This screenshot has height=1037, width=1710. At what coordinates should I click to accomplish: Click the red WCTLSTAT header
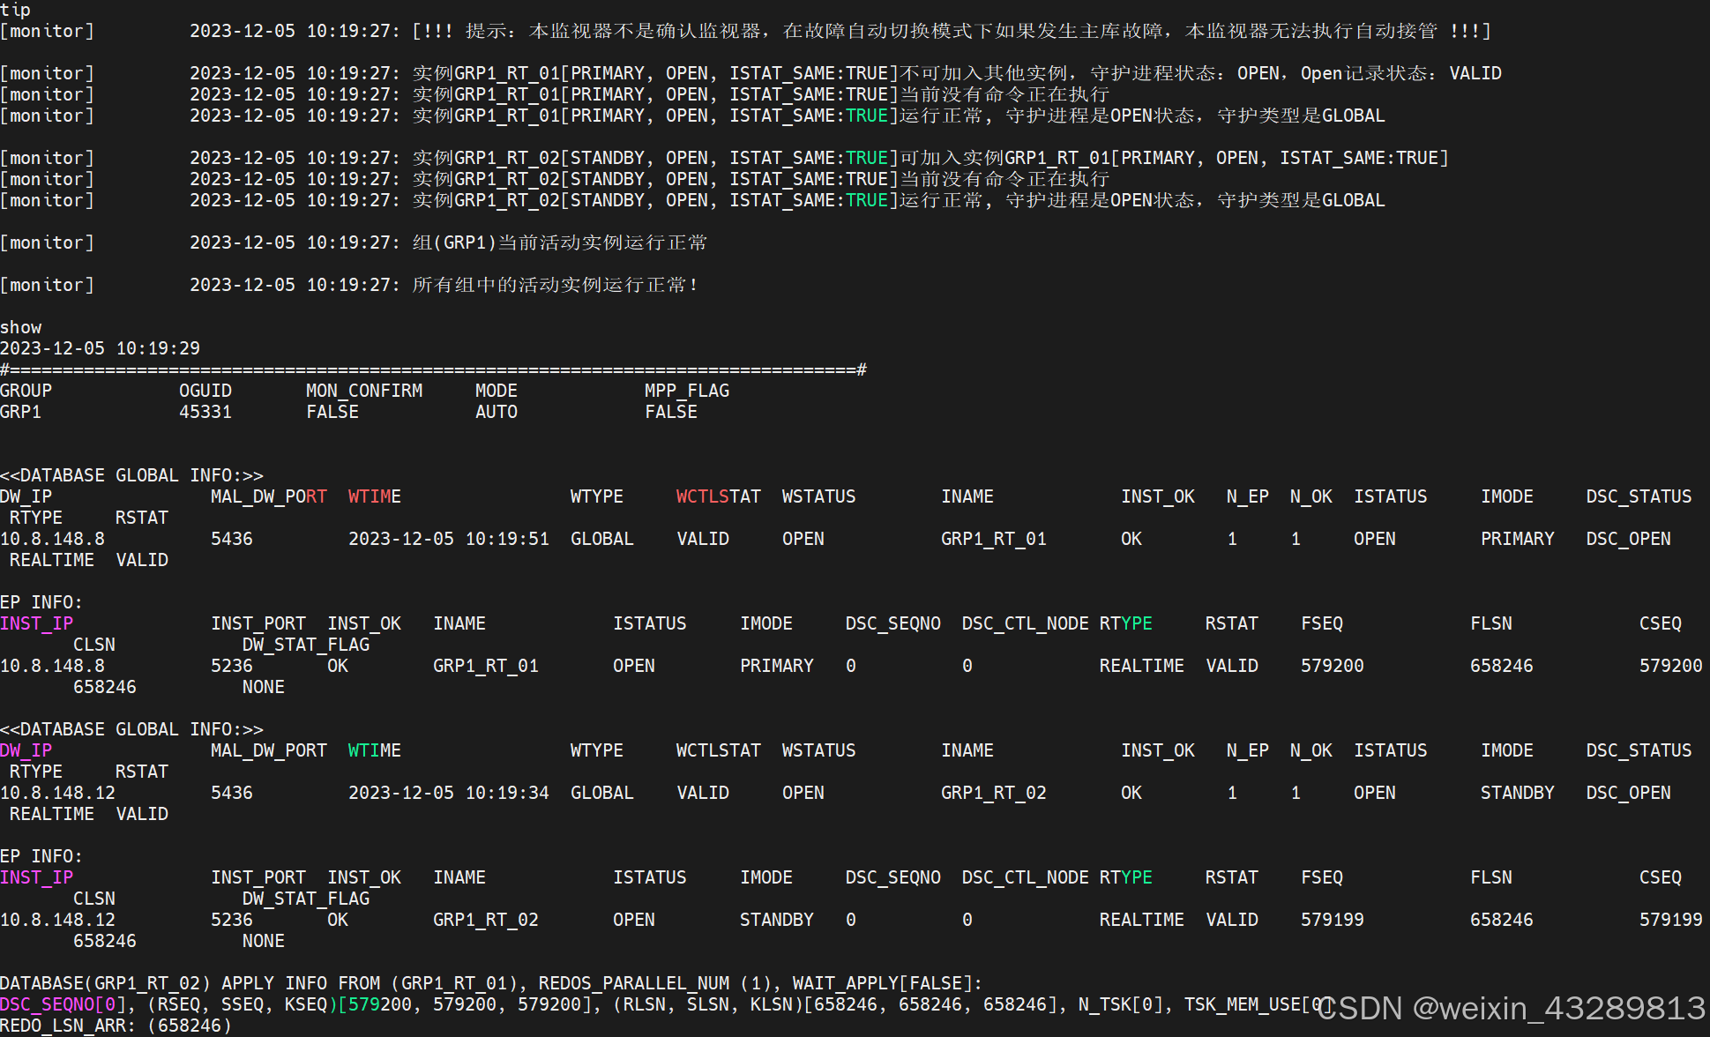(719, 496)
